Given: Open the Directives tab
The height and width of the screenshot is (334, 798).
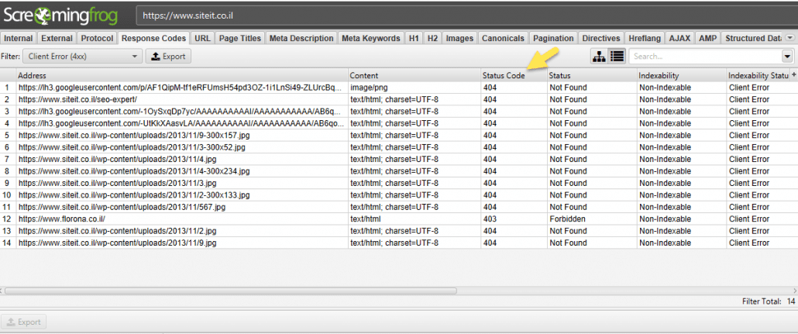Looking at the screenshot, I should coord(601,38).
